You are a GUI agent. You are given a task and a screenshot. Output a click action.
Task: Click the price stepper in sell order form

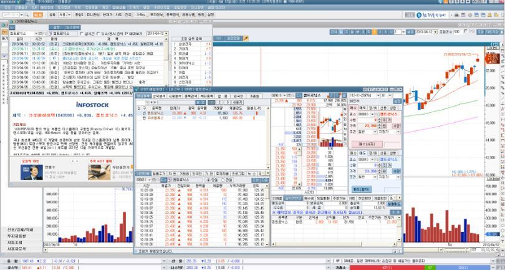coord(380,171)
